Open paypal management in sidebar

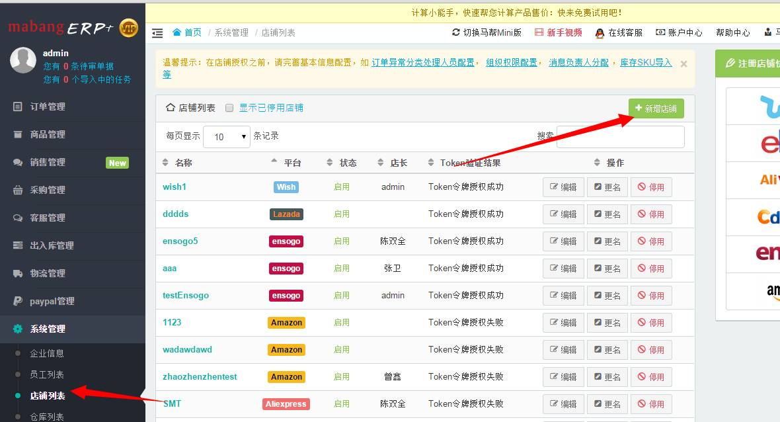(x=52, y=301)
